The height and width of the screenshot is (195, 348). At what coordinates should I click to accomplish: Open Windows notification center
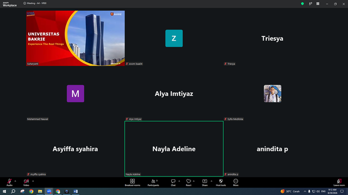[342, 191]
